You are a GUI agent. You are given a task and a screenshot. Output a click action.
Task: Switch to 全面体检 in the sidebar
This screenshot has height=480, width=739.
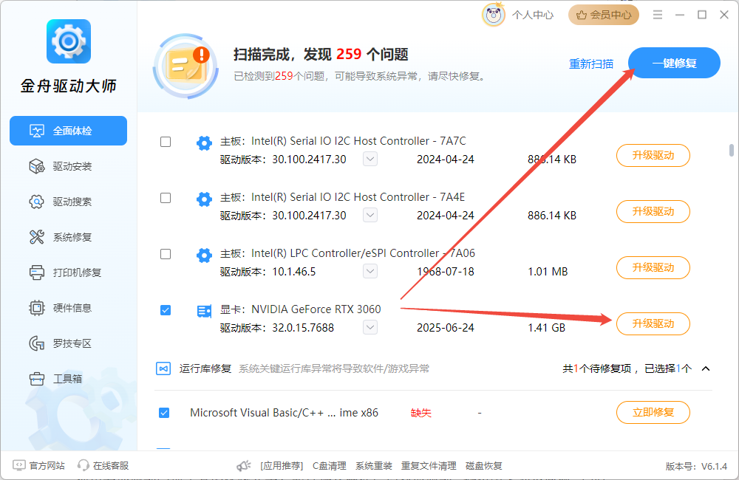tap(68, 130)
